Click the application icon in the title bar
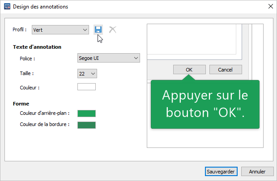The height and width of the screenshot is (181, 277). click(7, 7)
